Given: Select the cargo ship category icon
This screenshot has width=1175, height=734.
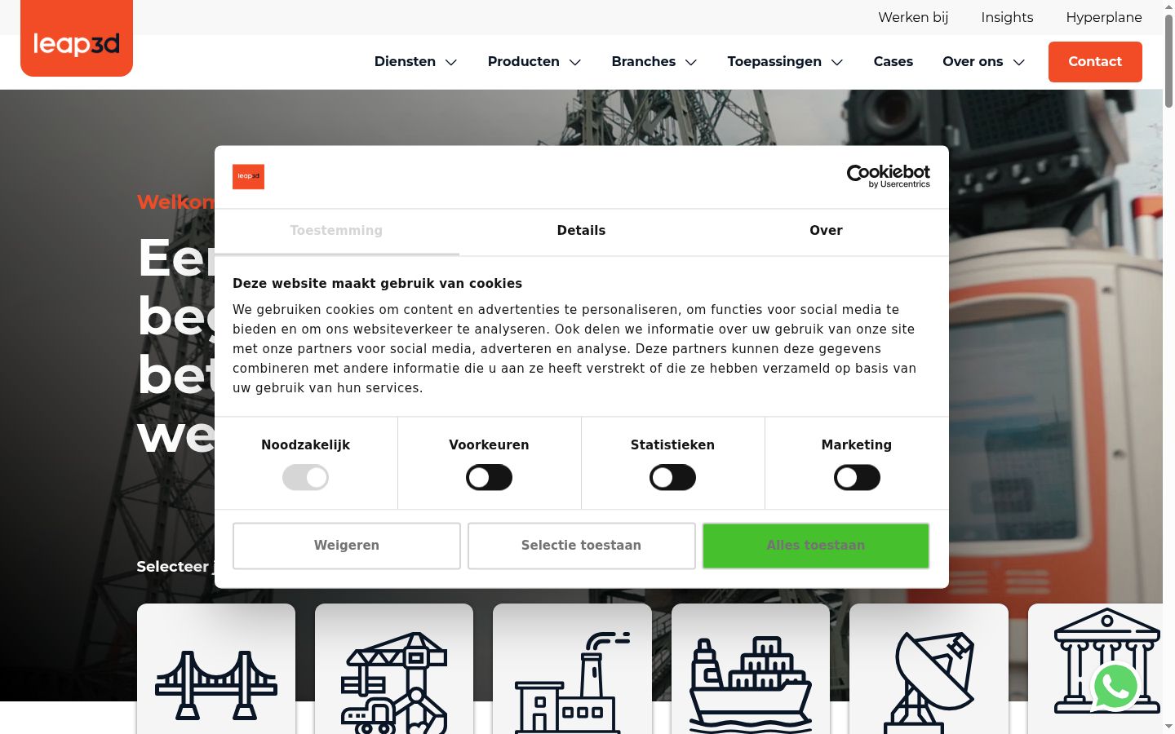Looking at the screenshot, I should coord(751,683).
